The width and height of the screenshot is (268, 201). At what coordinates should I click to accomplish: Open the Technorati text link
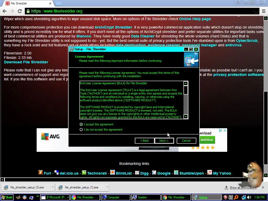coord(97,173)
